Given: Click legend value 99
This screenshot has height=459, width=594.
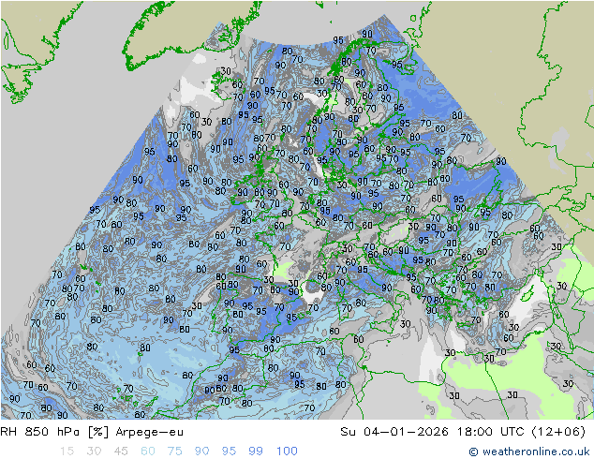Looking at the screenshot, I should coord(256,452).
